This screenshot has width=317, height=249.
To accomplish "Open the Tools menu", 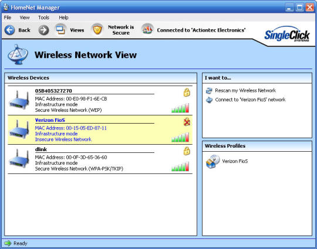I will coord(43,18).
